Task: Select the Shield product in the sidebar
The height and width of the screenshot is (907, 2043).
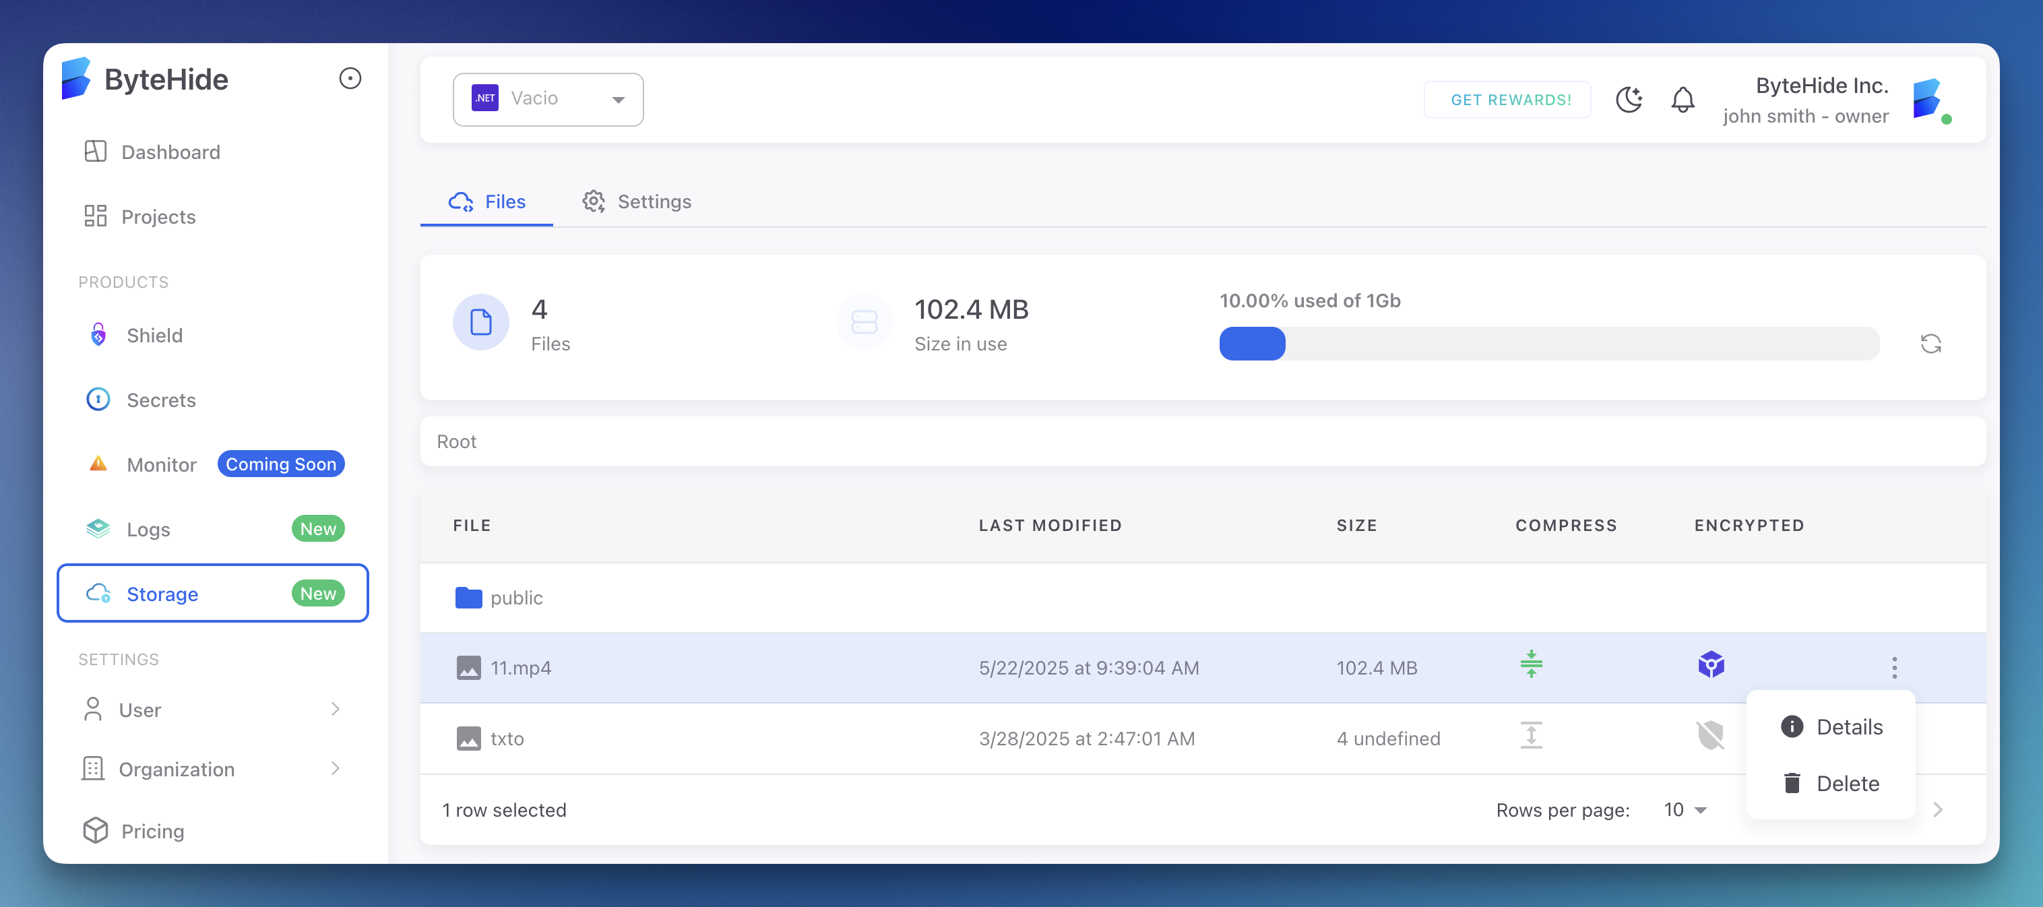Action: [x=155, y=335]
